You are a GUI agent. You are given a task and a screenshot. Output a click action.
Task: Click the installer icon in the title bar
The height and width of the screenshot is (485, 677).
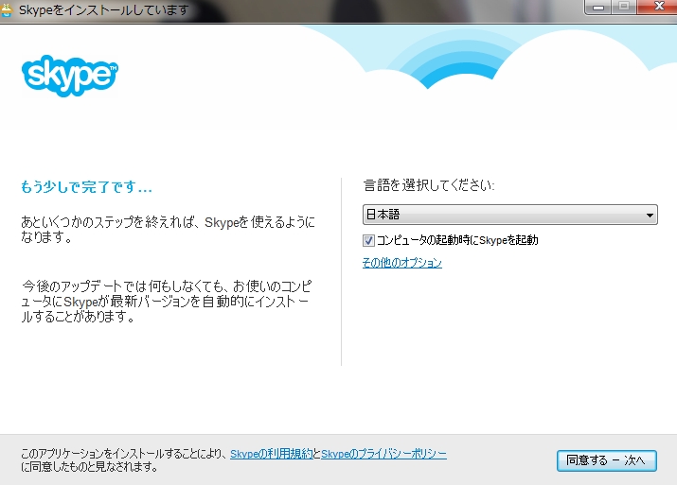coord(9,10)
